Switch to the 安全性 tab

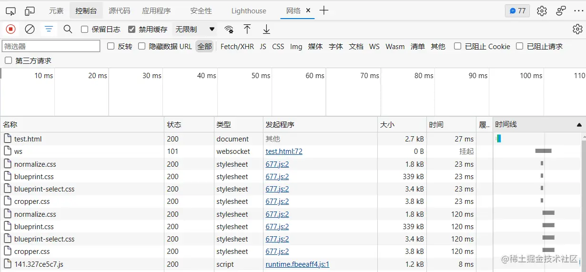click(x=201, y=10)
